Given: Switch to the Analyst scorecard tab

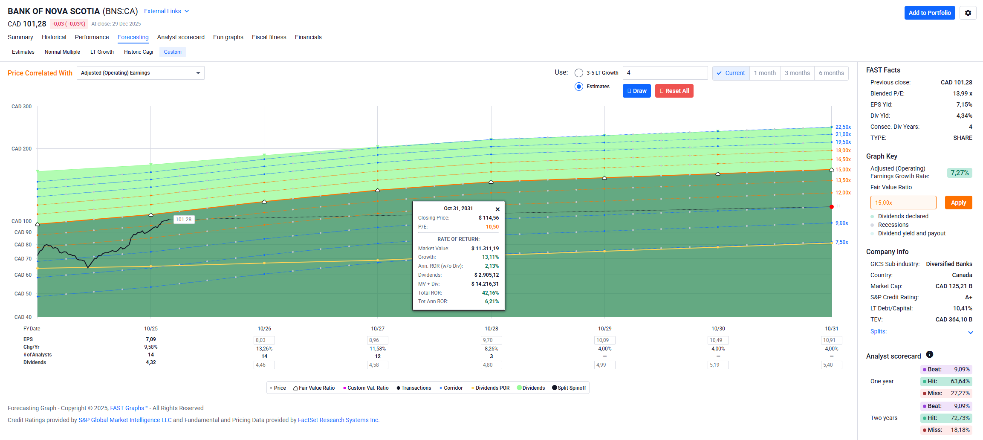Looking at the screenshot, I should [181, 37].
